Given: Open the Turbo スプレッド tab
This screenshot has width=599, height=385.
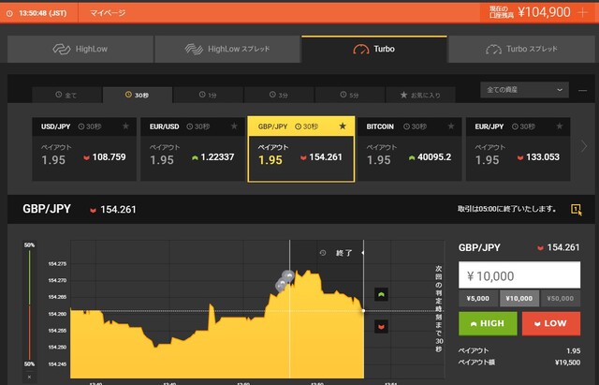Looking at the screenshot, I should point(521,50).
